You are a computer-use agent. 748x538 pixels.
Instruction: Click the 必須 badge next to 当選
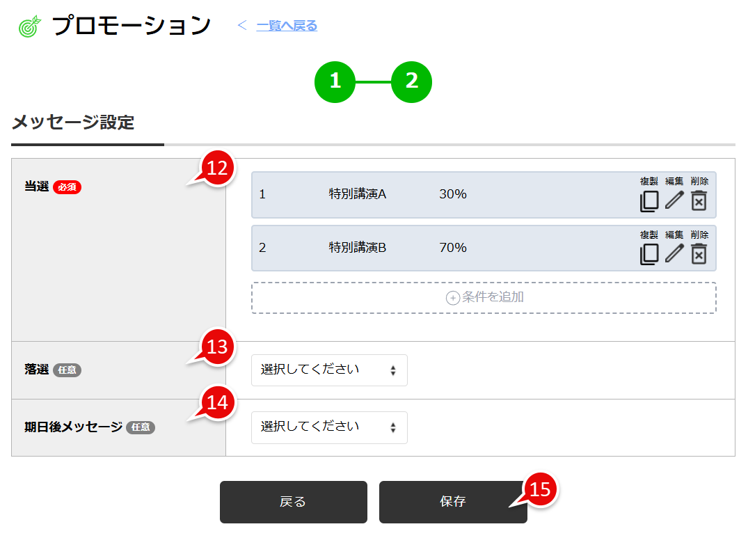67,187
